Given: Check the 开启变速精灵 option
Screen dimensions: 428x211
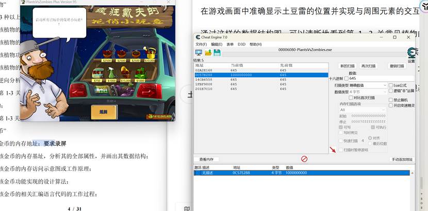Looking at the screenshot, I should click(390, 105).
